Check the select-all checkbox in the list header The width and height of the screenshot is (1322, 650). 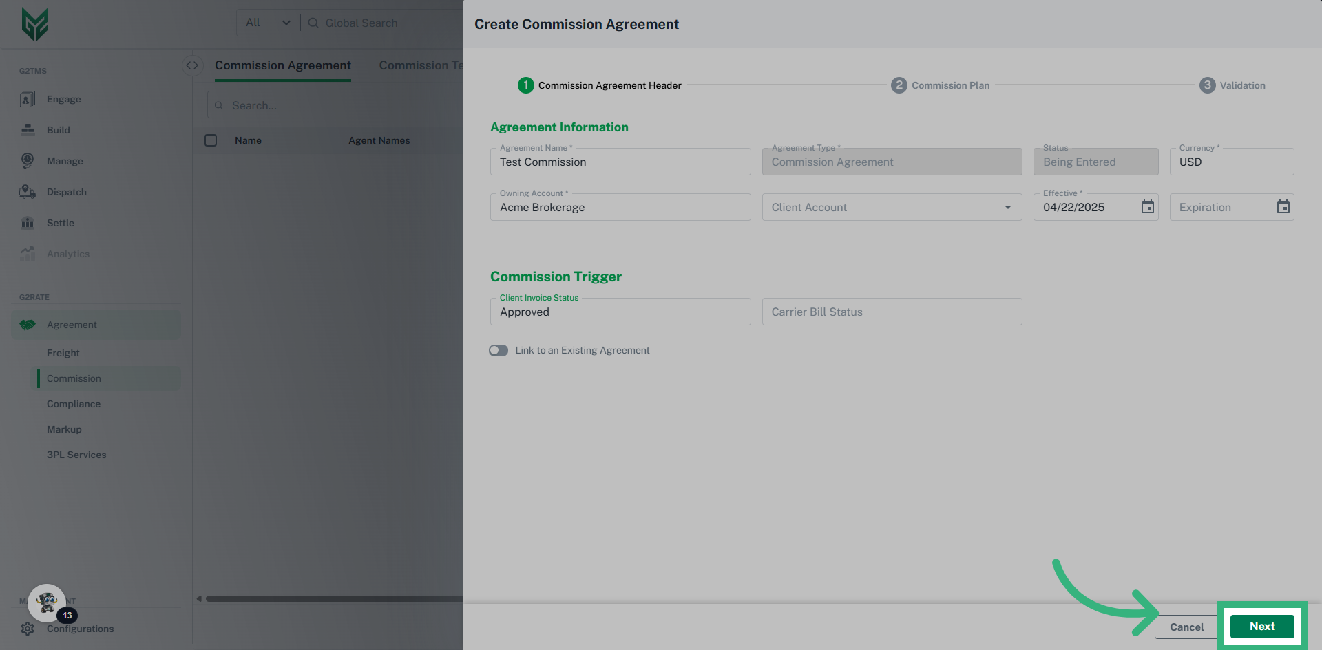pyautogui.click(x=211, y=140)
